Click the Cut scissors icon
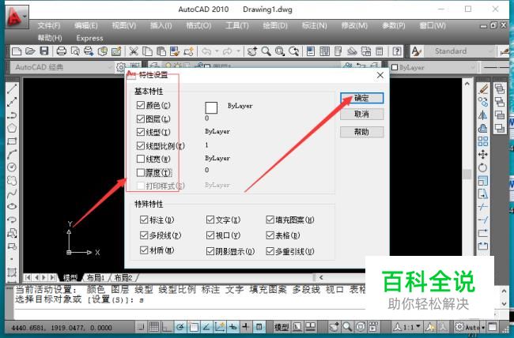514x338 pixels. pos(133,51)
